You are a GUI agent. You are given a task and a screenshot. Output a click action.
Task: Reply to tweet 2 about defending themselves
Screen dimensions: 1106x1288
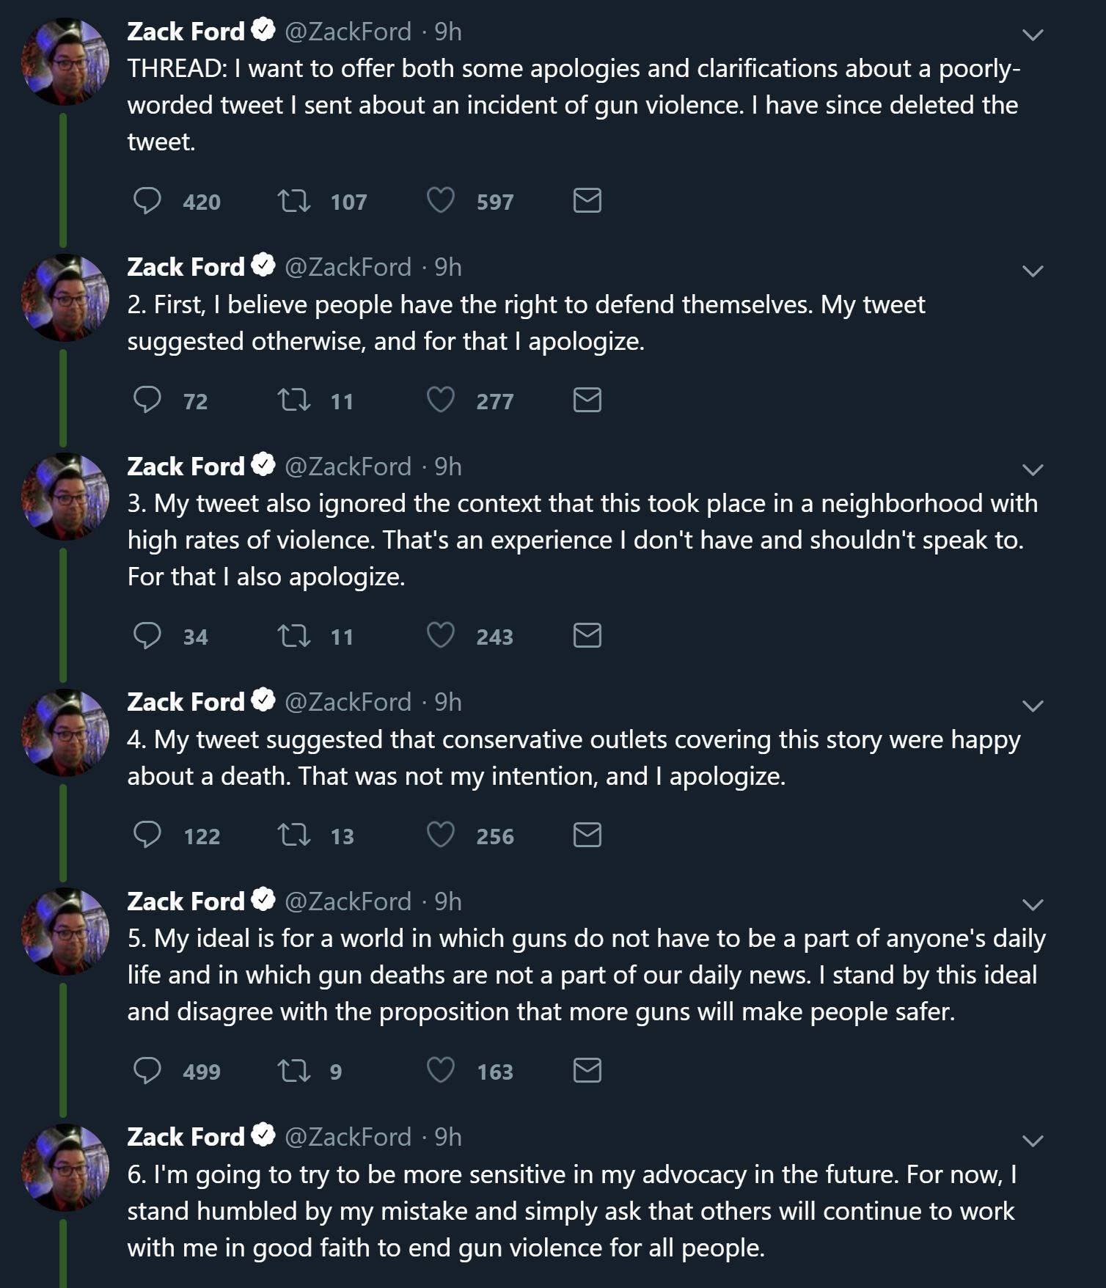(x=147, y=400)
